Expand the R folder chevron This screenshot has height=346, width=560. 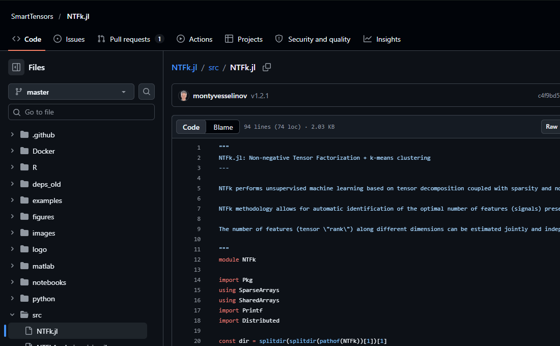[12, 167]
